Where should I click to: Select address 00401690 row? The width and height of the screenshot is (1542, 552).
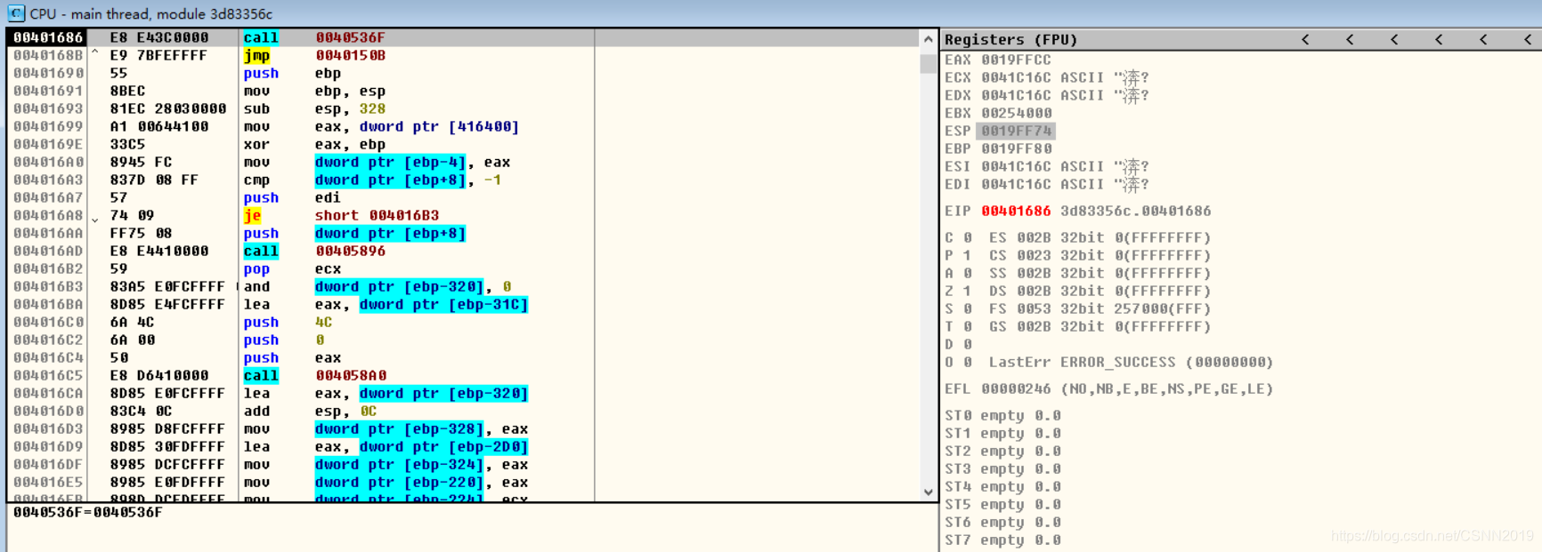point(48,73)
